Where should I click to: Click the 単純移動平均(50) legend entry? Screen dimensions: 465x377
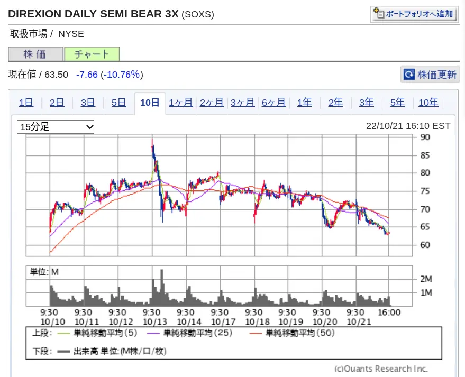coord(292,333)
